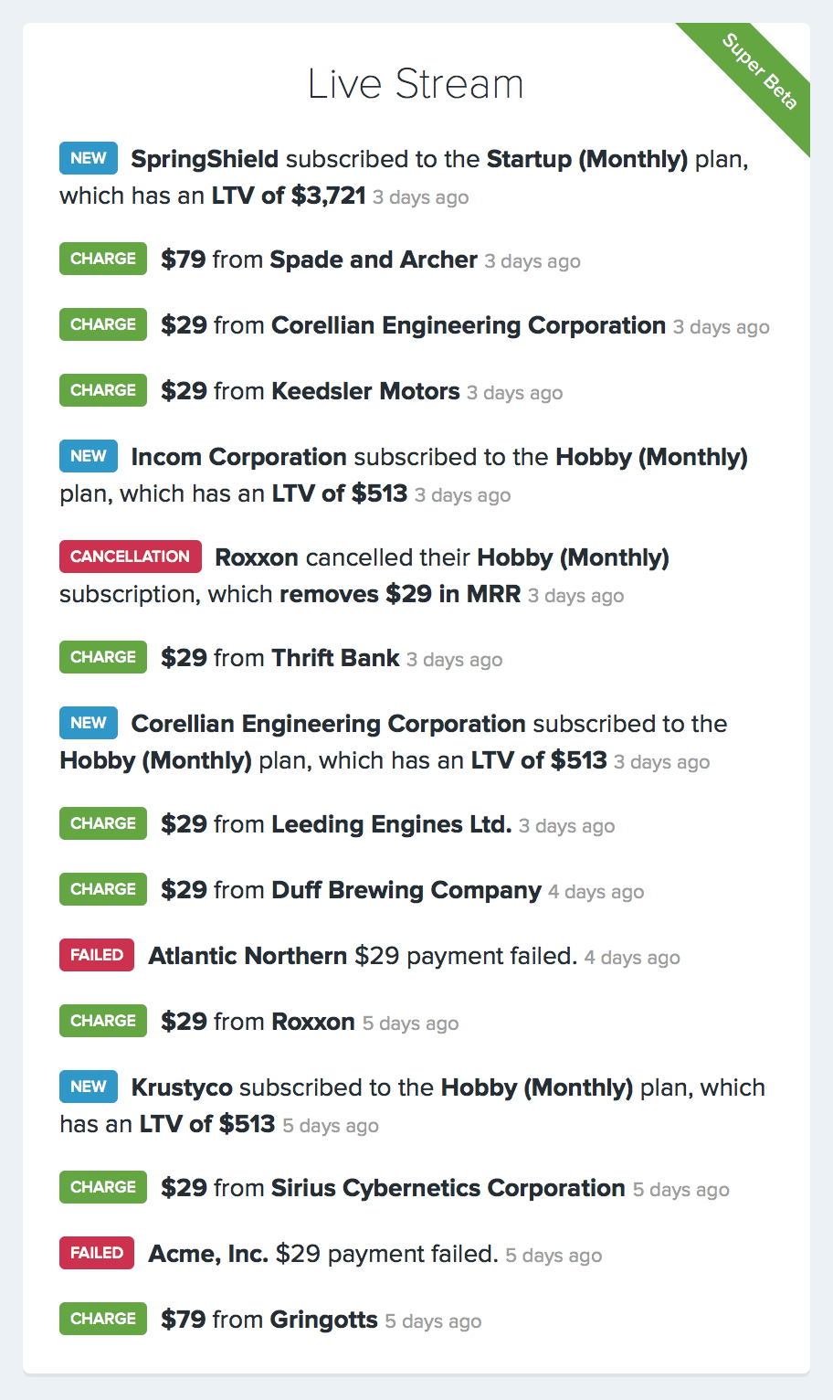Click the FAILED badge for Atlantic Northern
This screenshot has width=833, height=1400.
click(x=97, y=955)
